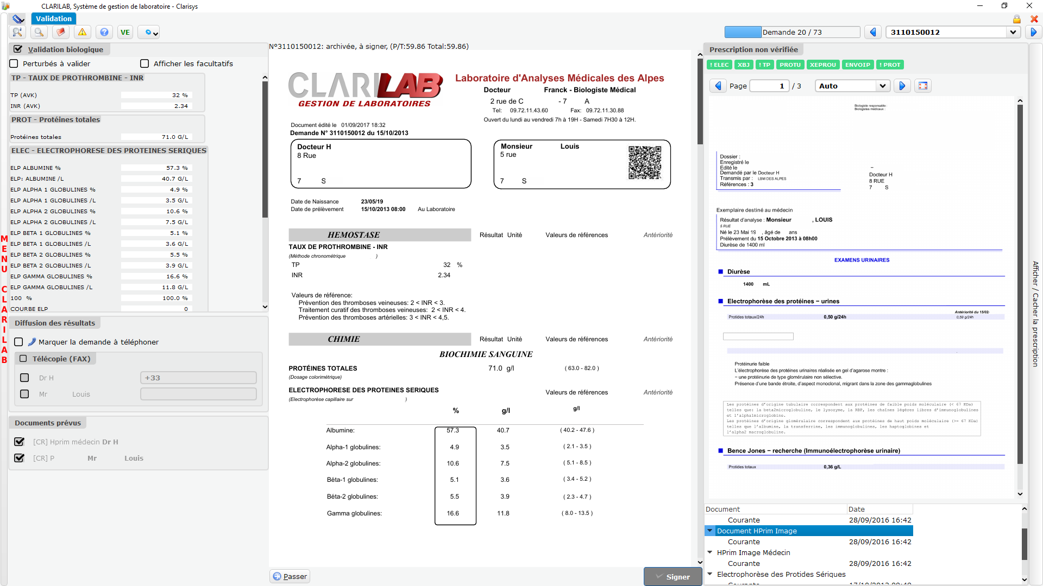Image resolution: width=1043 pixels, height=586 pixels.
Task: Go to previous prescription page arrow
Action: 718,86
